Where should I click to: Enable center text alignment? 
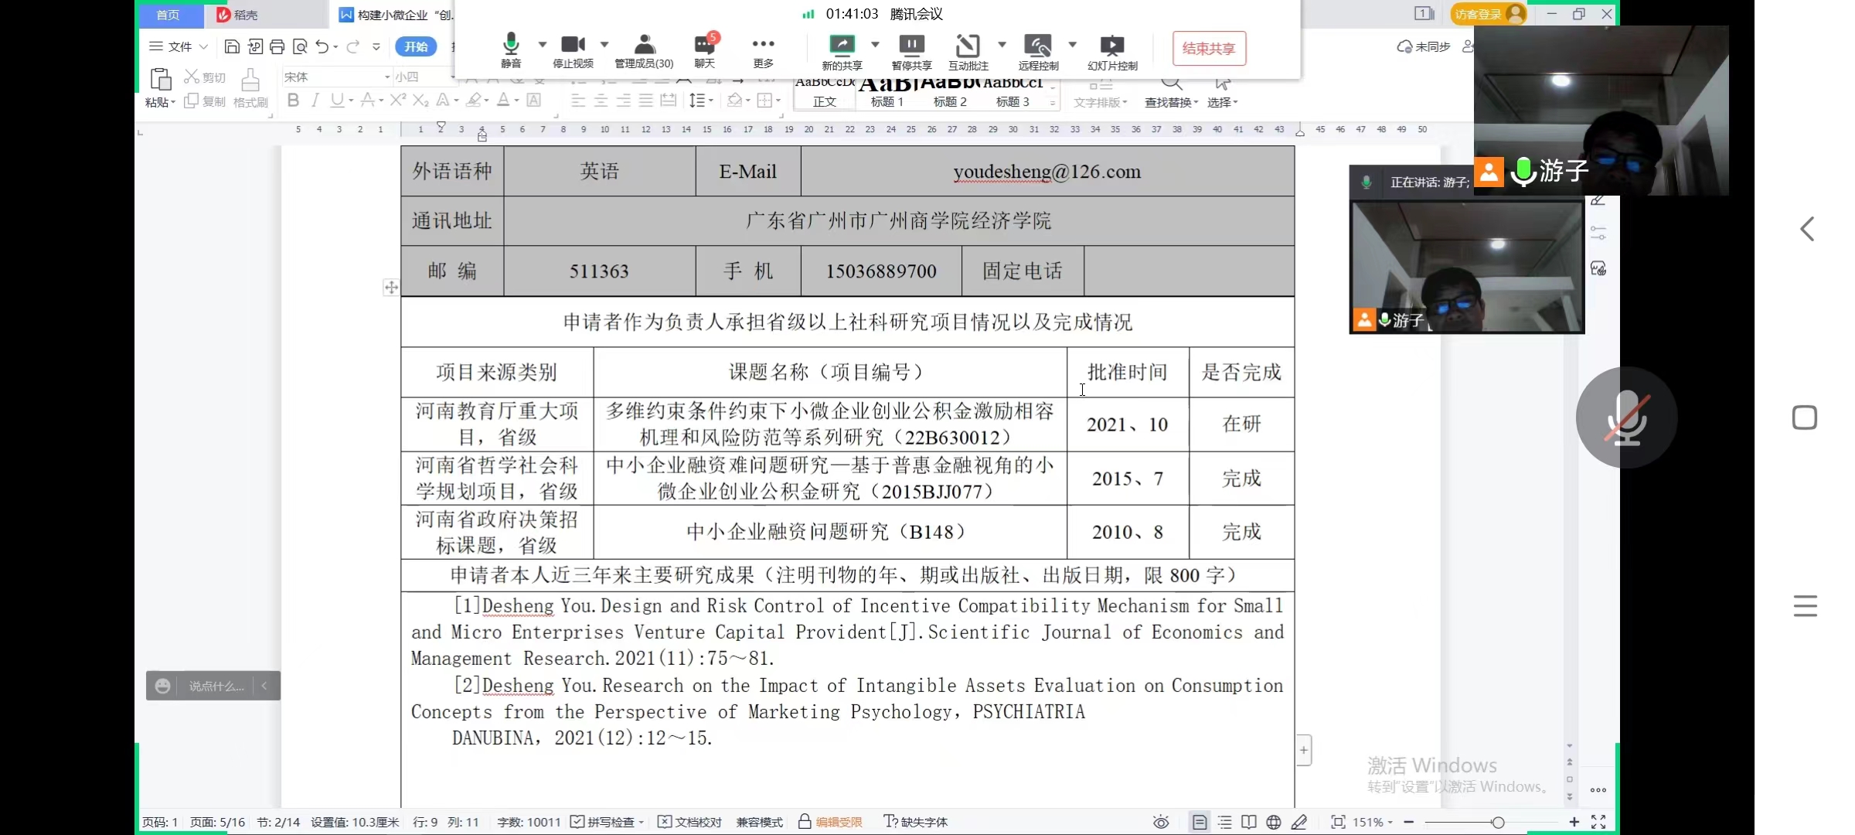601,100
